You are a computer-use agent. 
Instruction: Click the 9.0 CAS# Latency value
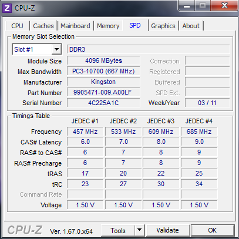coord(199,142)
